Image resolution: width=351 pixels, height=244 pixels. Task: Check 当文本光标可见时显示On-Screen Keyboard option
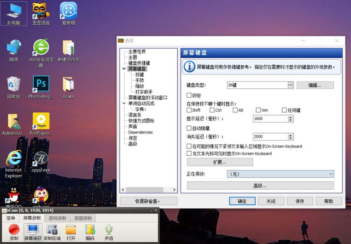coord(189,153)
